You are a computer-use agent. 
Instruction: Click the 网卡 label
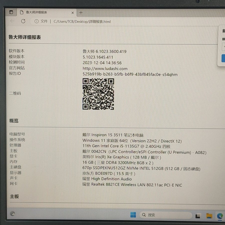[x=14, y=183]
